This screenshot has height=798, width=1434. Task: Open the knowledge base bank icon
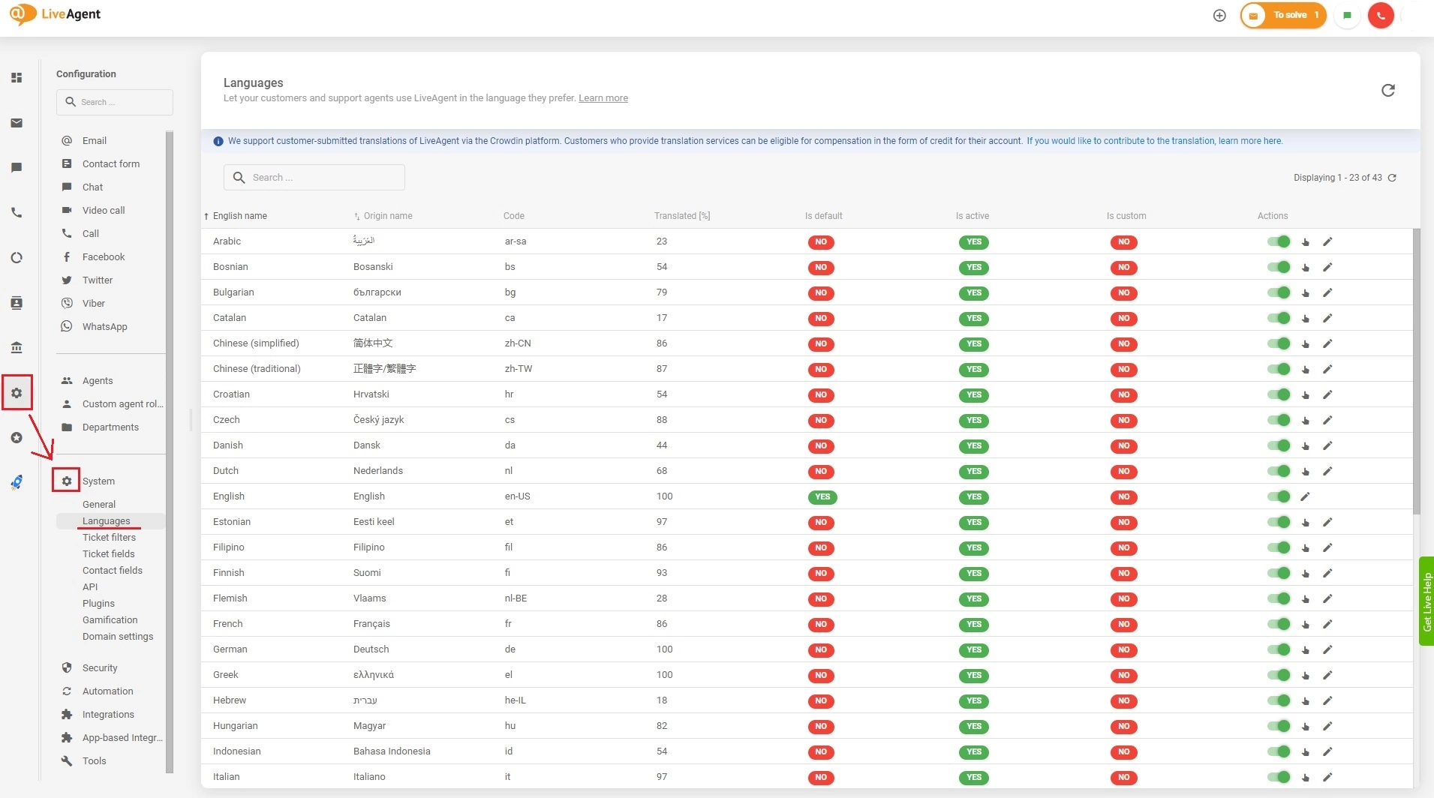17,348
